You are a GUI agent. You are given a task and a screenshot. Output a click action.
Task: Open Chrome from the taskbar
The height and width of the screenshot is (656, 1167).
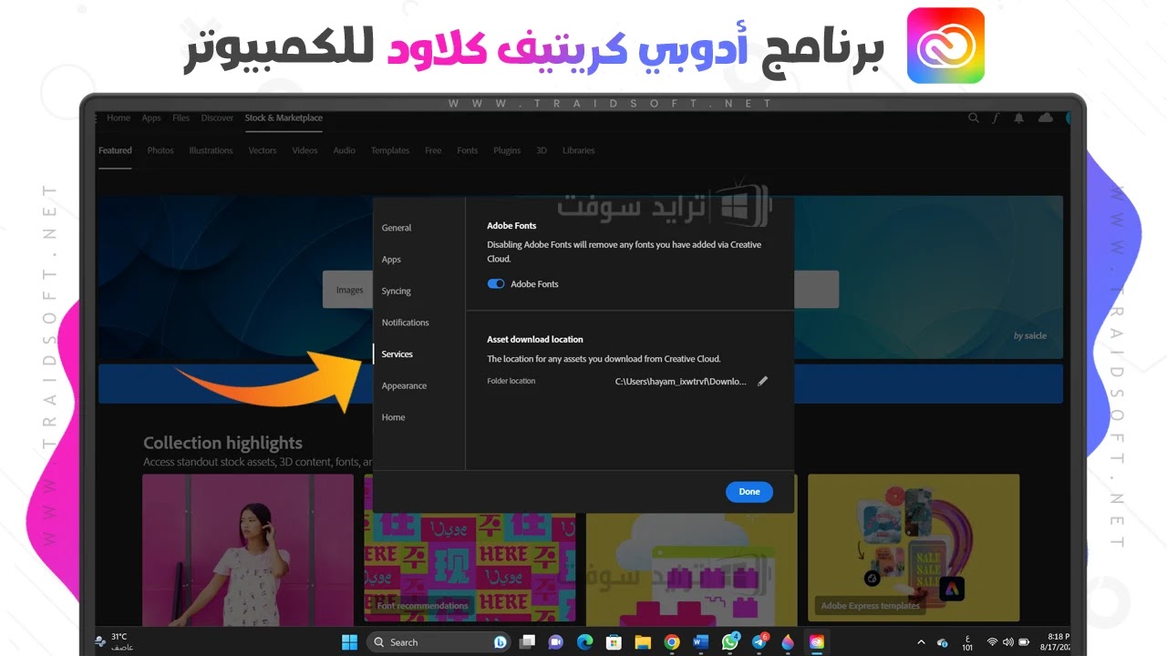click(672, 641)
